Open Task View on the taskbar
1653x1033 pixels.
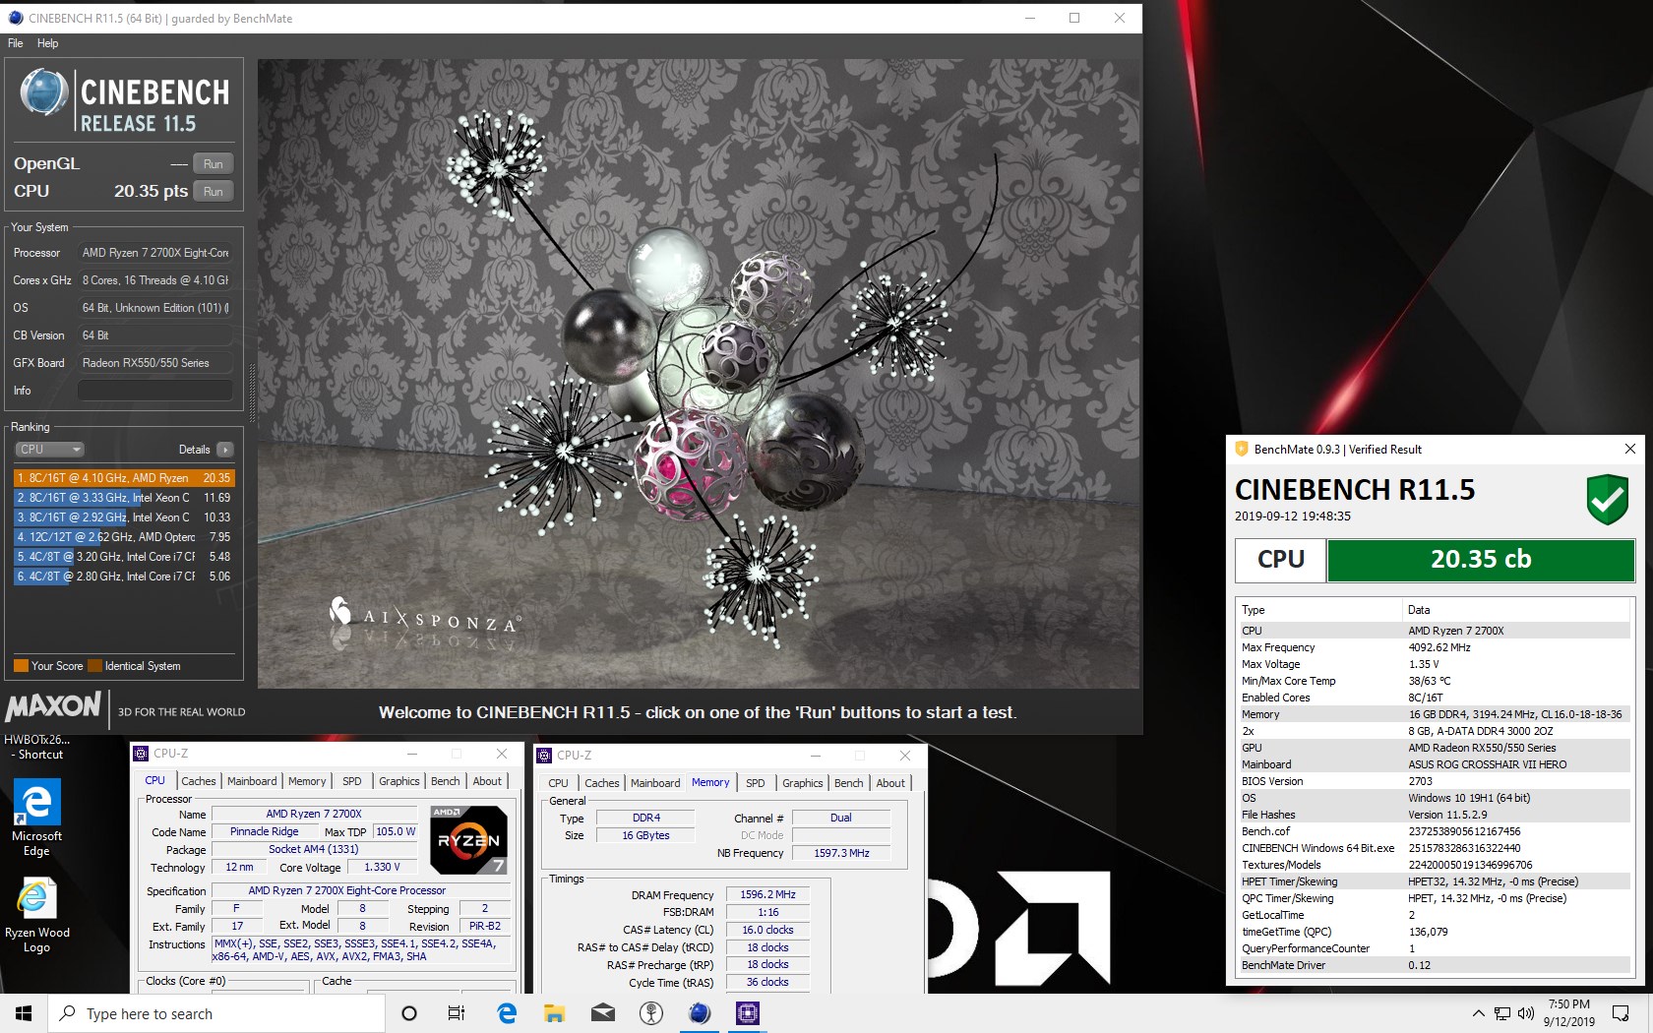click(x=457, y=1013)
